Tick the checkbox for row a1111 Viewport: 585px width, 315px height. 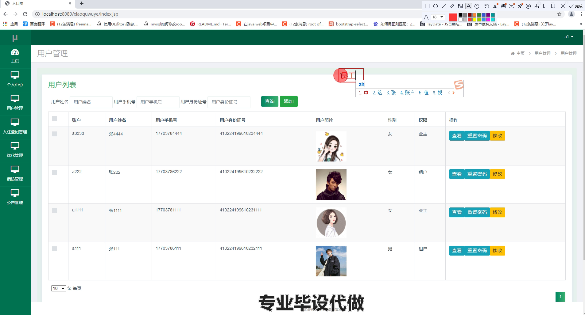(55, 211)
